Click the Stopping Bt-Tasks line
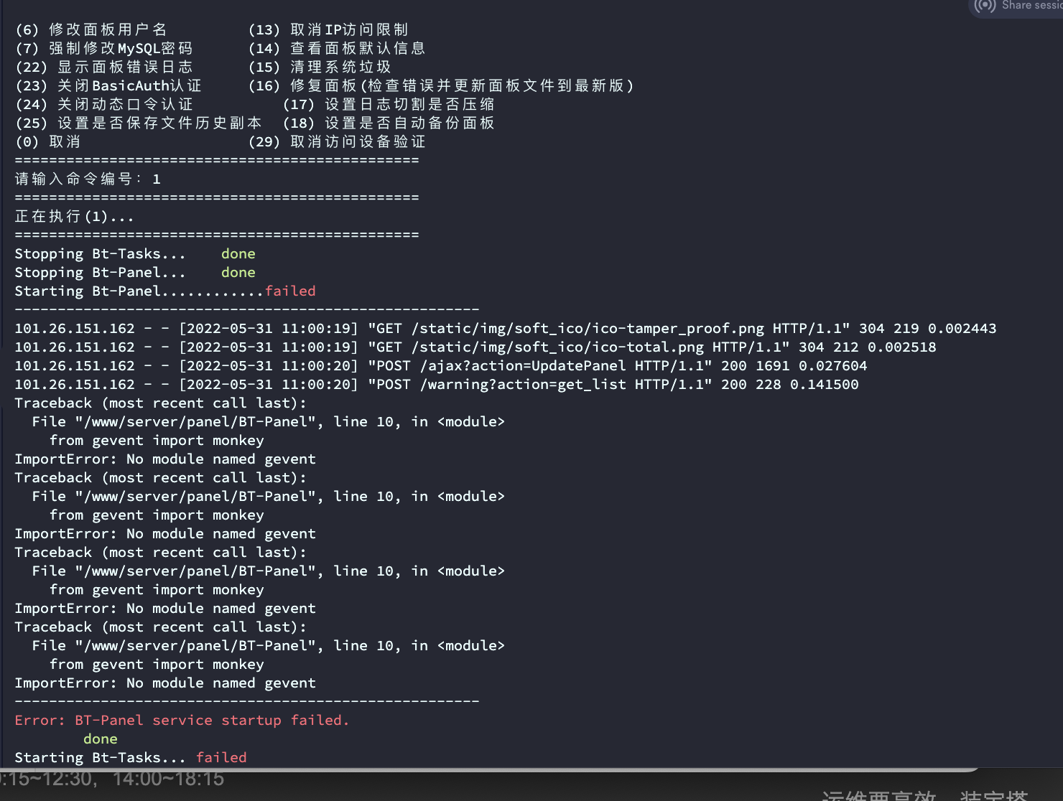This screenshot has width=1063, height=801. click(x=135, y=253)
